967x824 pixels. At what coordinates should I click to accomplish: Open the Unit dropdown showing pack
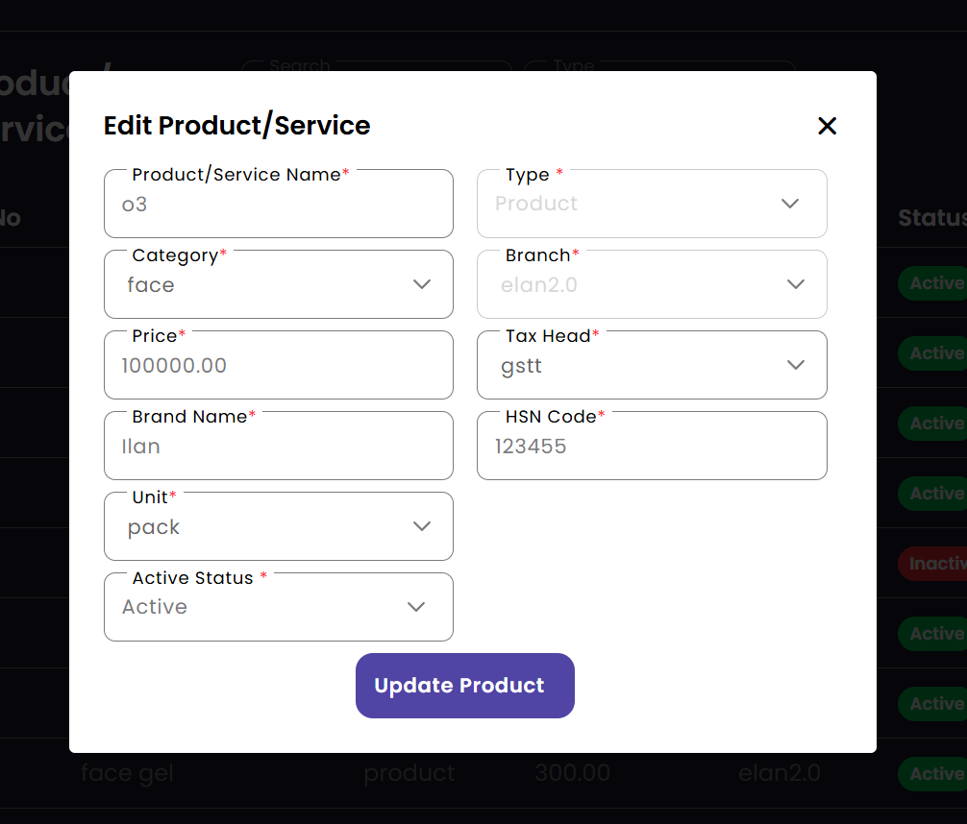coord(278,527)
